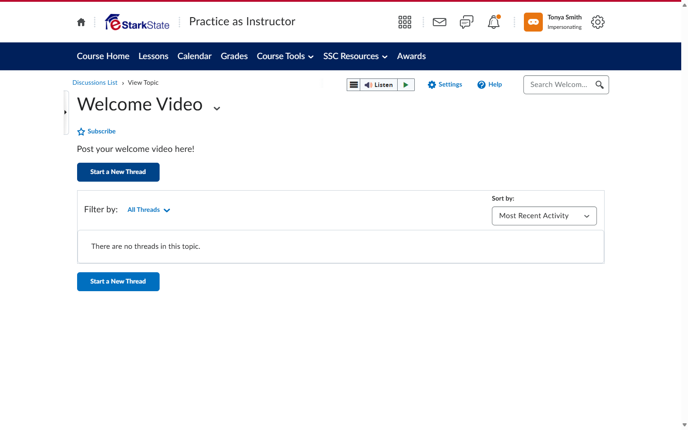The width and height of the screenshot is (688, 430).
Task: Click the page scrollbar down arrow
Action: click(684, 425)
